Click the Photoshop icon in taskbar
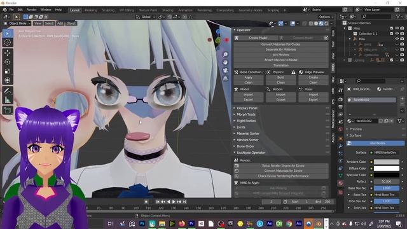The height and width of the screenshot is (229, 407). click(142, 223)
